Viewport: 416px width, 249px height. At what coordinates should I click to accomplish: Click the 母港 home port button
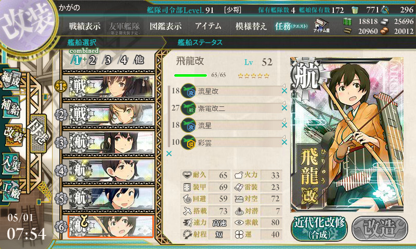click(x=38, y=133)
